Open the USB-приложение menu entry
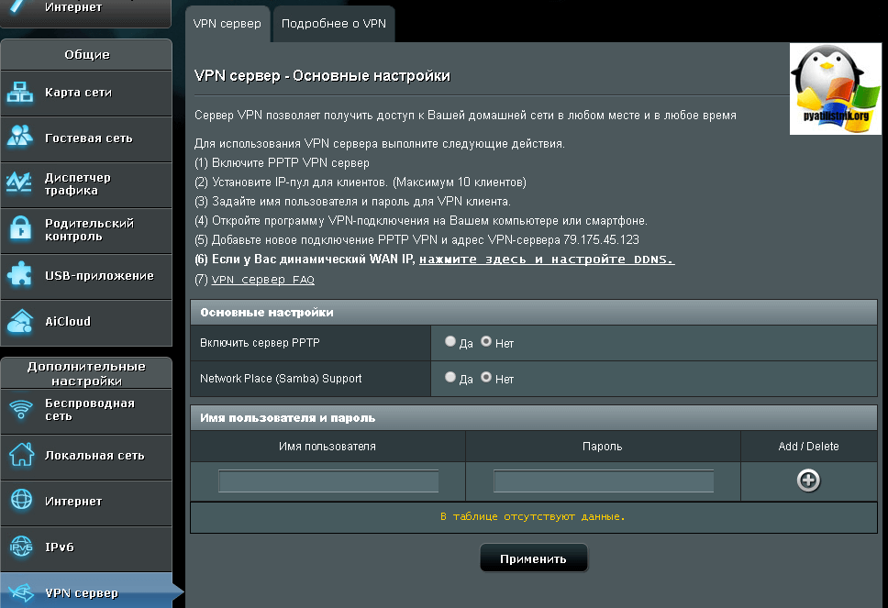Viewport: 888px width, 608px height. [86, 276]
